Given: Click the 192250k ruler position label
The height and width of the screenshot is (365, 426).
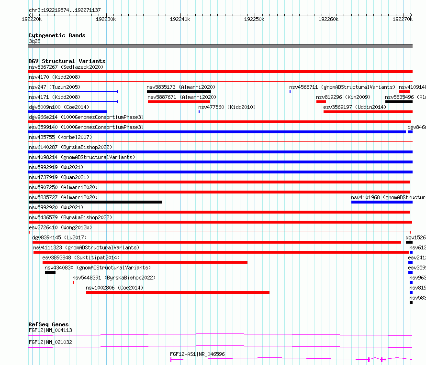Looking at the screenshot, I should pyautogui.click(x=254, y=20).
